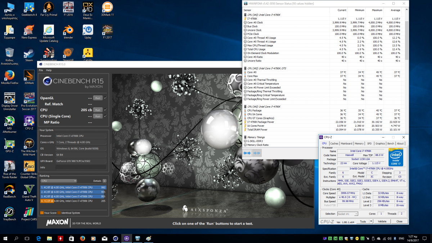Open Microsoft Edge from the taskbar
The image size is (432, 243).
(39, 238)
